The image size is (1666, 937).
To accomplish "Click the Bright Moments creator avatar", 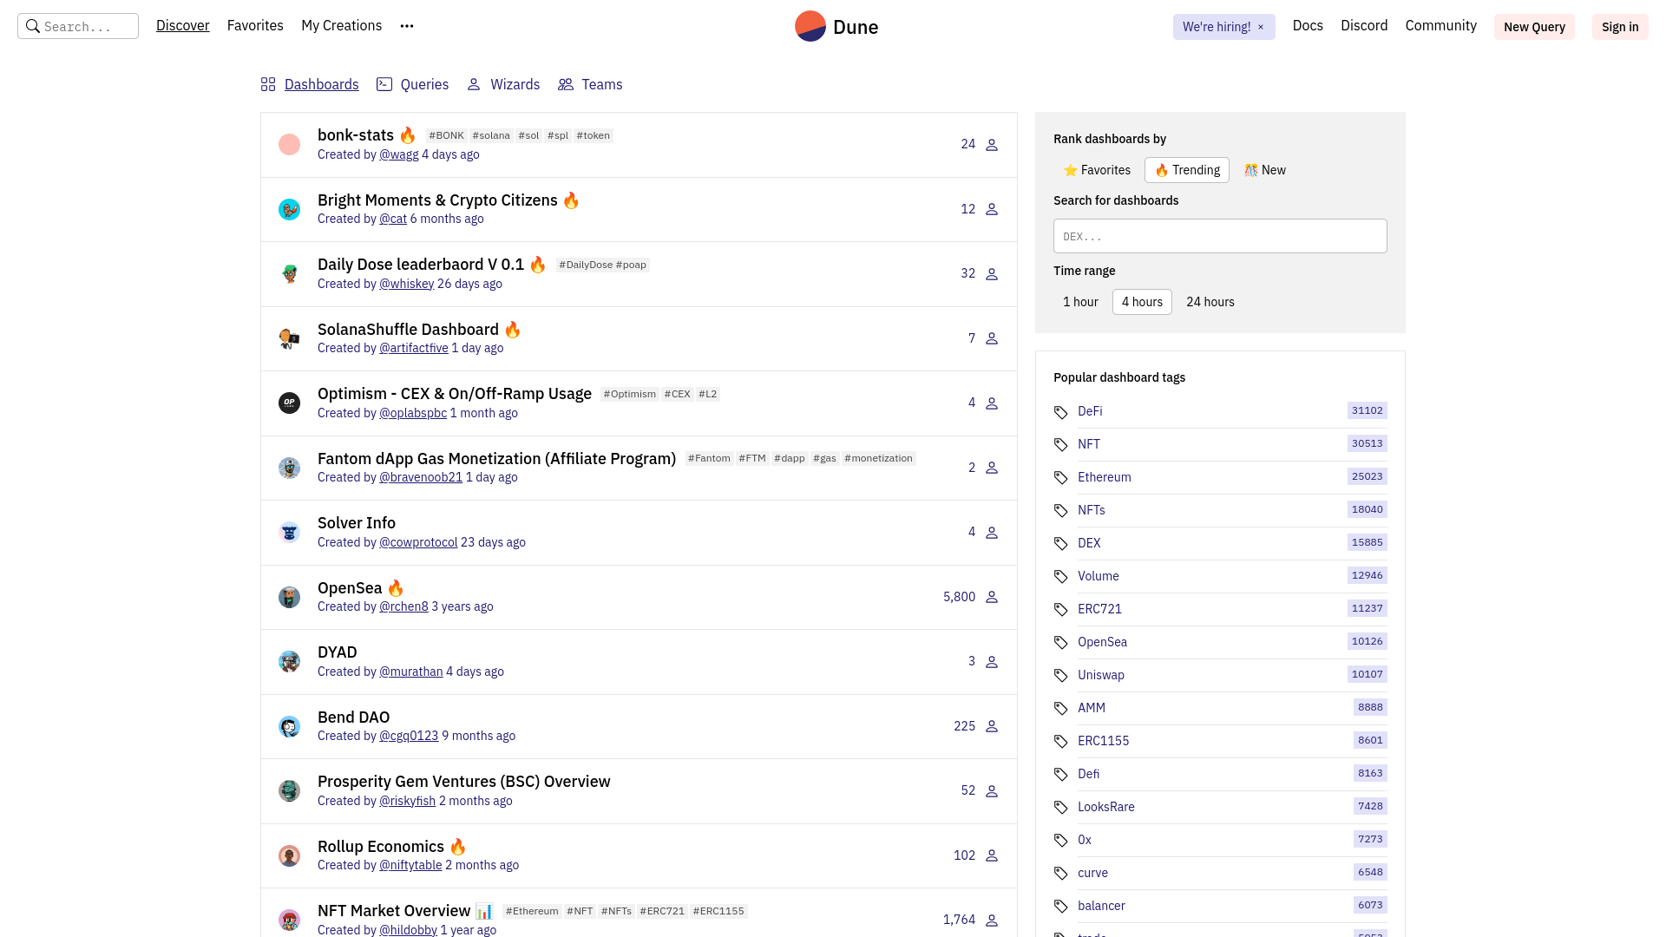I will point(289,209).
